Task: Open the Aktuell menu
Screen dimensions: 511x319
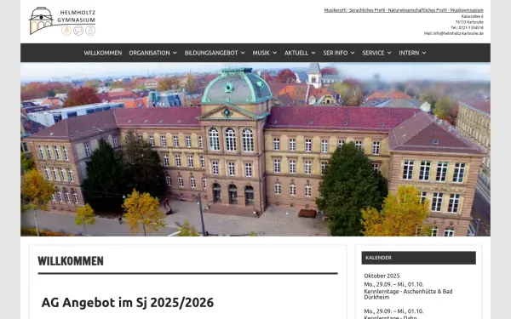Action: (x=296, y=53)
